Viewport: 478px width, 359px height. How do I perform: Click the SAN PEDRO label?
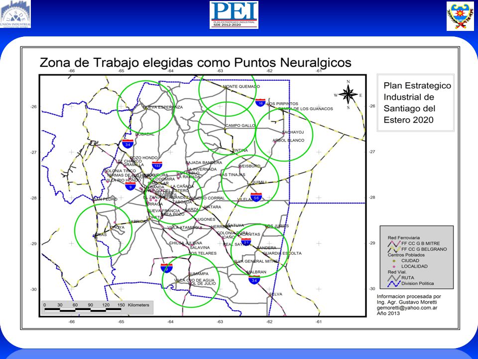(x=105, y=199)
